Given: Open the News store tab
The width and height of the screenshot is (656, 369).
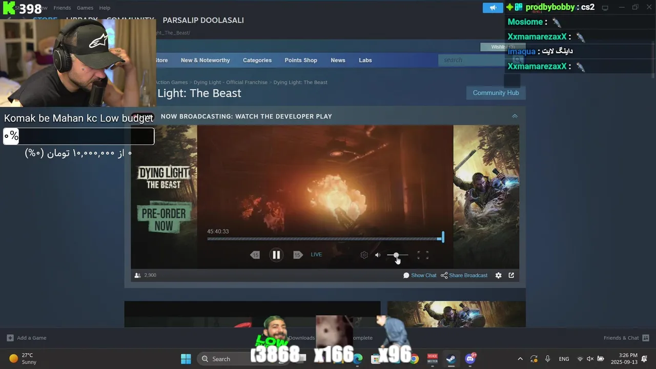Looking at the screenshot, I should (338, 60).
